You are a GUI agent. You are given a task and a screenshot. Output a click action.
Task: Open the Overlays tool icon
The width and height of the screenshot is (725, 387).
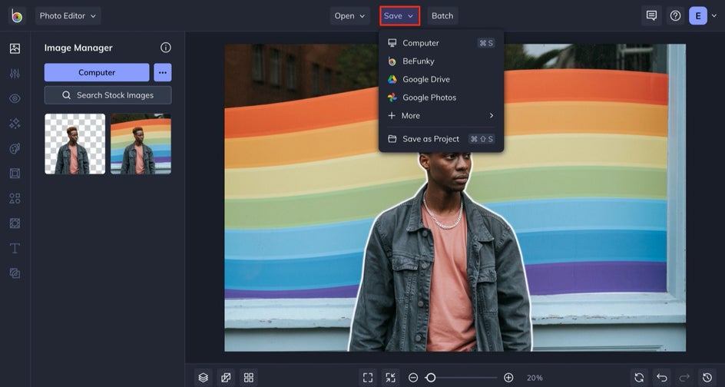(x=15, y=223)
